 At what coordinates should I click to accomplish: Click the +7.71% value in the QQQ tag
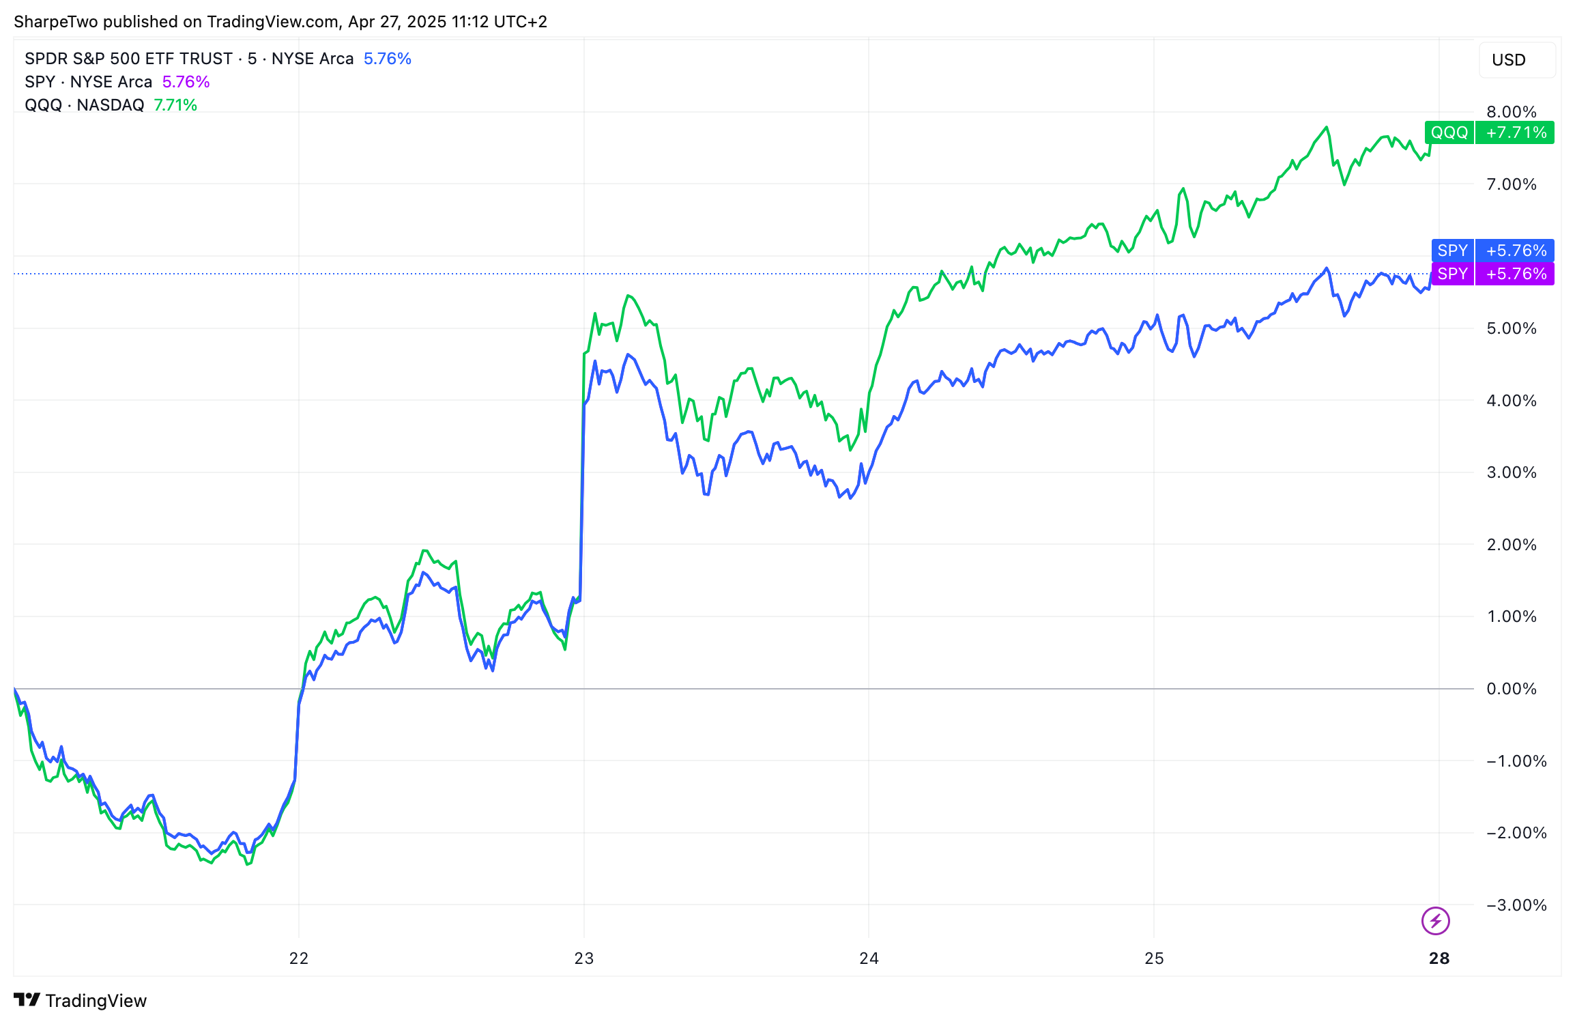(1516, 132)
